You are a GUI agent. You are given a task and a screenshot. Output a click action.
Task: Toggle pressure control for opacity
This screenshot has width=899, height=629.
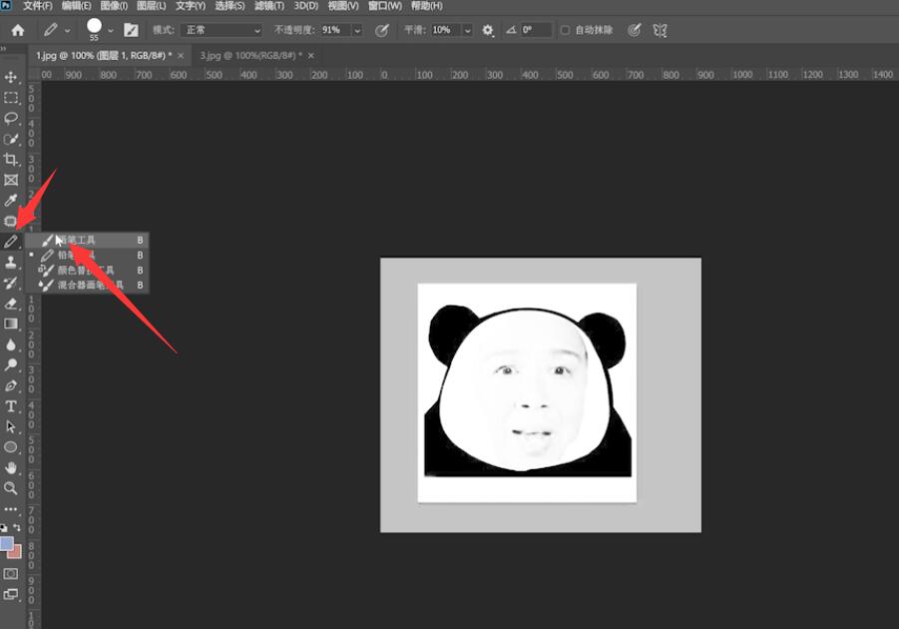click(x=381, y=30)
